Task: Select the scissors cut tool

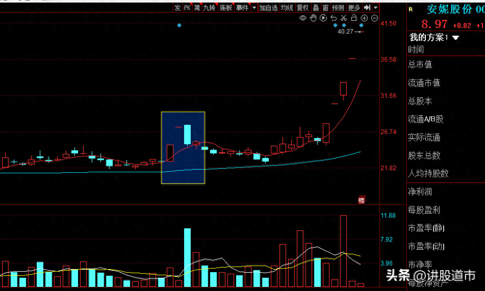Action: click(x=344, y=18)
